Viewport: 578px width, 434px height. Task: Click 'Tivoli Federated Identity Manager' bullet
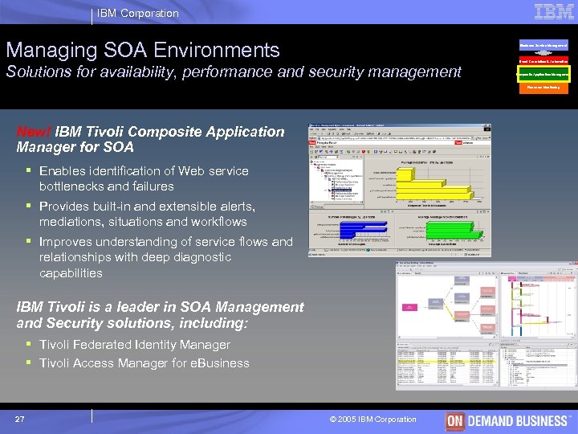pos(135,344)
